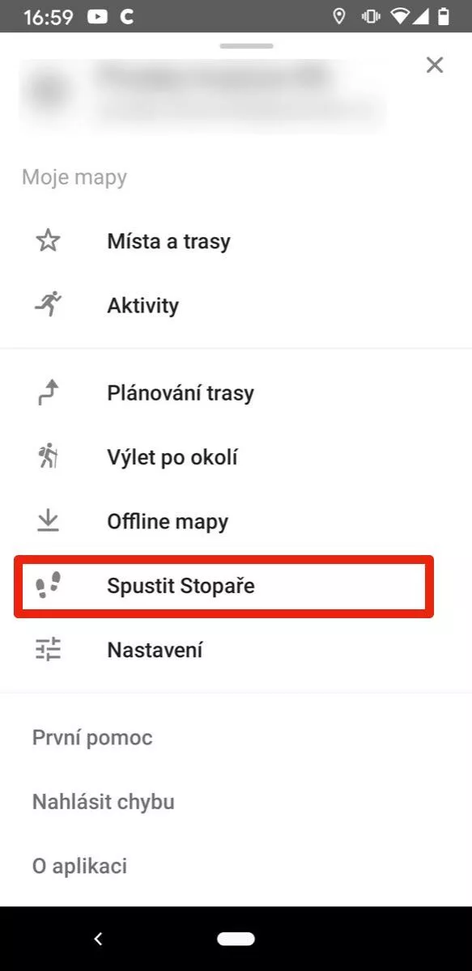Image resolution: width=472 pixels, height=971 pixels.
Task: Open Místa a trasy menu item
Action: click(236, 241)
